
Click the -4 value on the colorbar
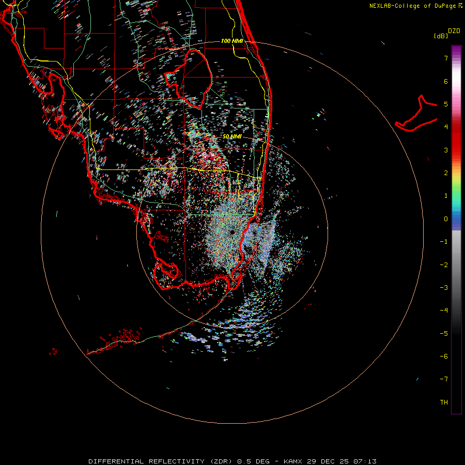point(444,311)
